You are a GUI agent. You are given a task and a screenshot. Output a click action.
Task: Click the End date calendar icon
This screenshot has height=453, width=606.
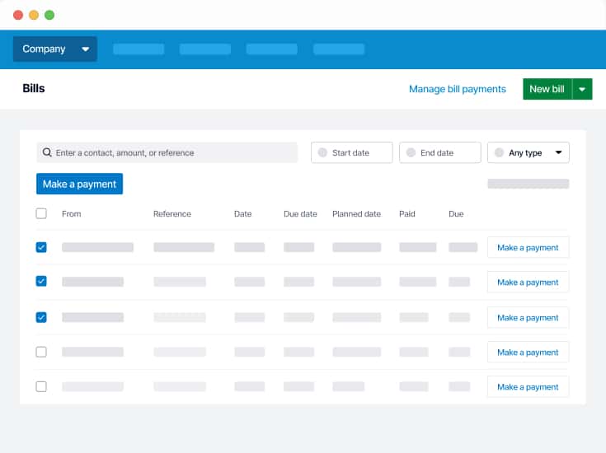click(x=411, y=152)
